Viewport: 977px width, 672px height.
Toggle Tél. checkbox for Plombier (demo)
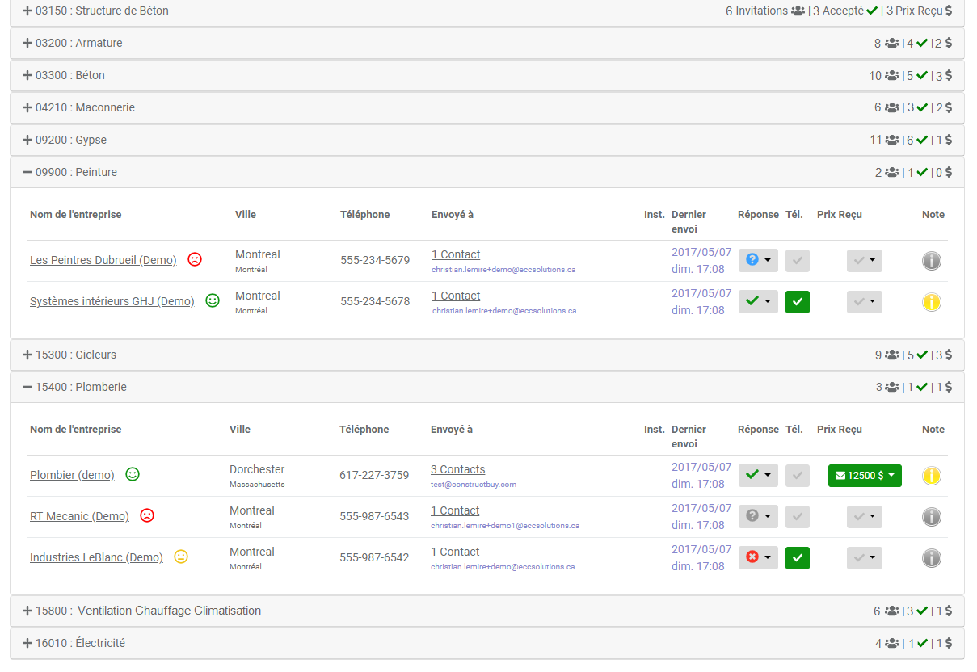click(798, 476)
